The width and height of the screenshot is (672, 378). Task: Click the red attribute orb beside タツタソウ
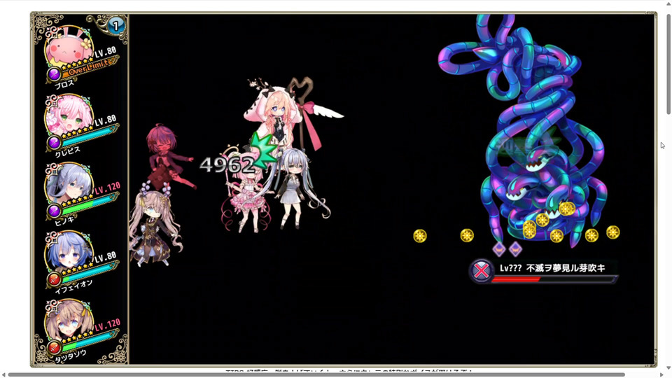click(54, 347)
